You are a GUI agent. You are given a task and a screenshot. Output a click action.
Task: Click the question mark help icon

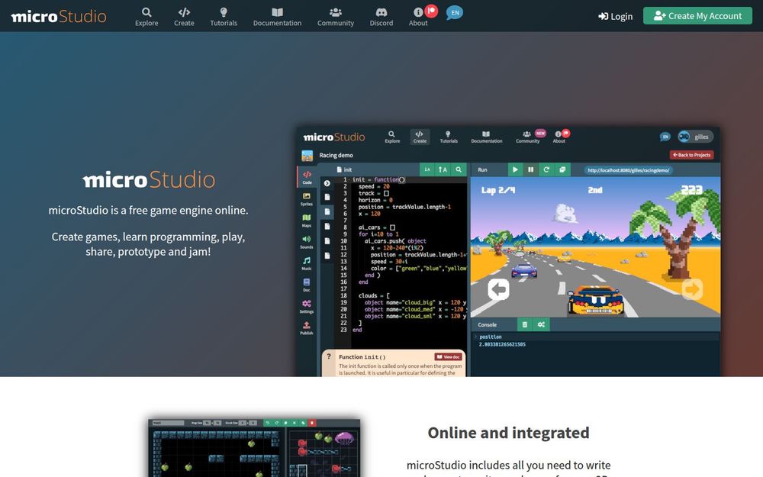pos(328,356)
